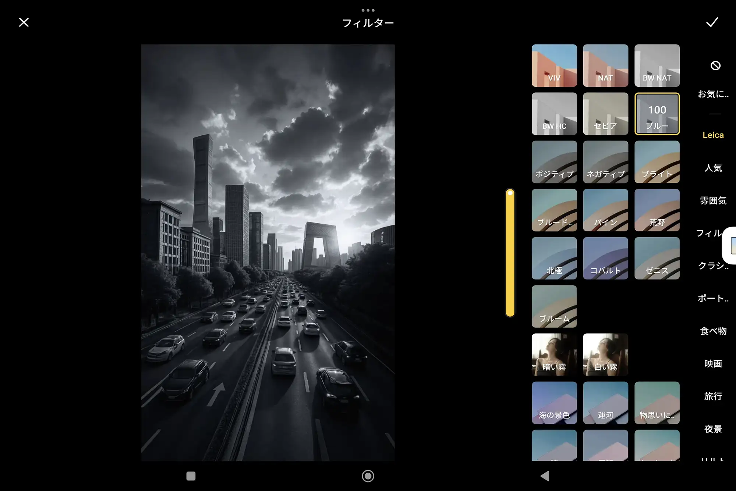736x491 pixels.
Task: Tap the recent apps square button
Action: 191,476
